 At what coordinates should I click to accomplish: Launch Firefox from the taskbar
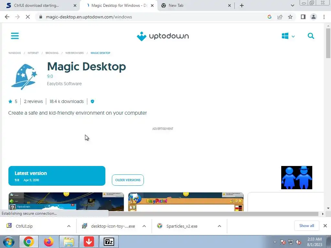48,242
